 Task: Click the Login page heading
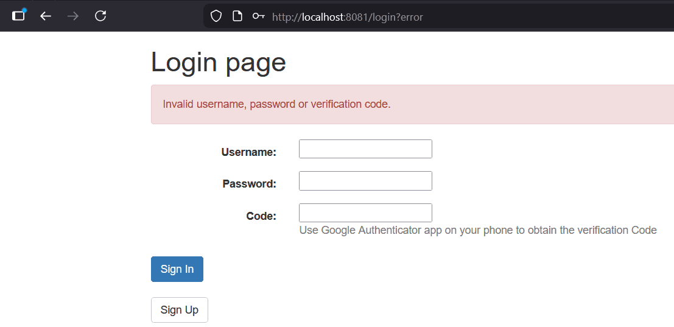tap(219, 62)
